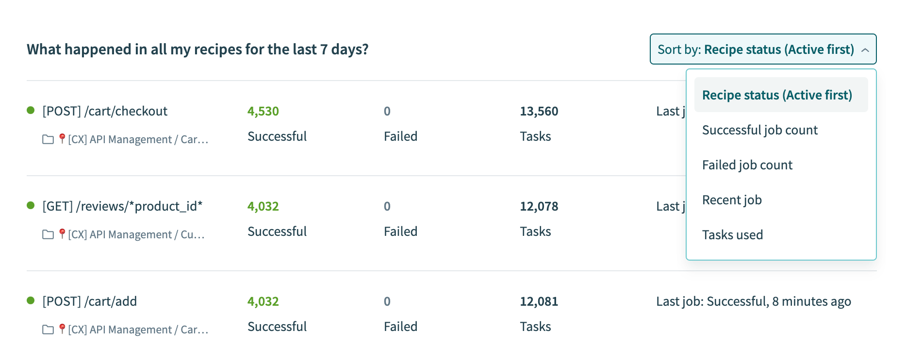Viewport: 906px width, 363px height.
Task: Sort by Successful job count
Action: (x=759, y=130)
